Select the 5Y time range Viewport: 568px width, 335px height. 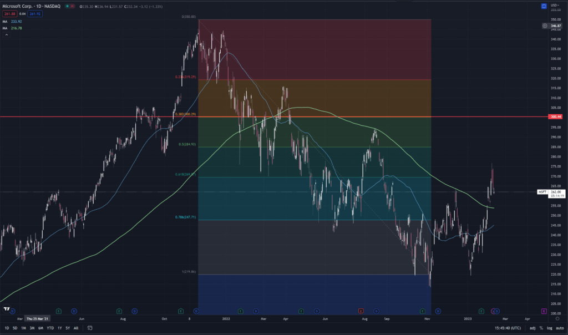tap(68, 328)
